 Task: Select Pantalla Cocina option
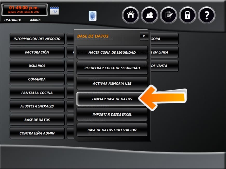click(x=37, y=93)
